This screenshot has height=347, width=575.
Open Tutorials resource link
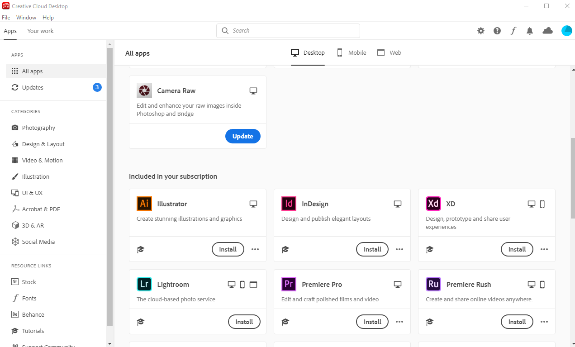56,331
